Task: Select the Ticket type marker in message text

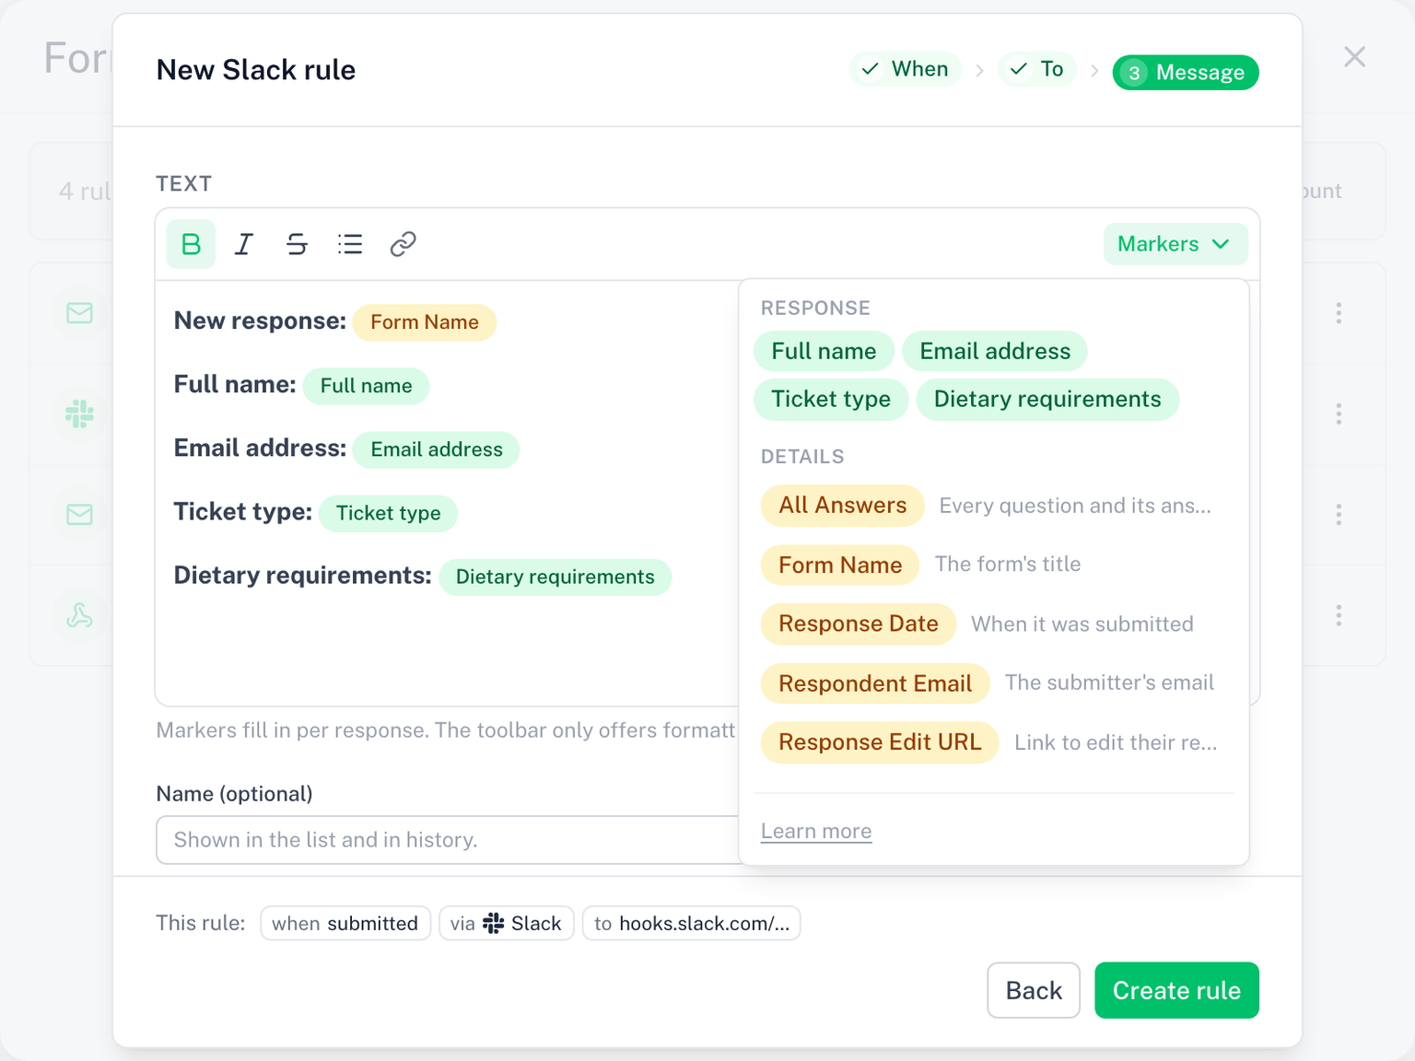Action: (388, 513)
